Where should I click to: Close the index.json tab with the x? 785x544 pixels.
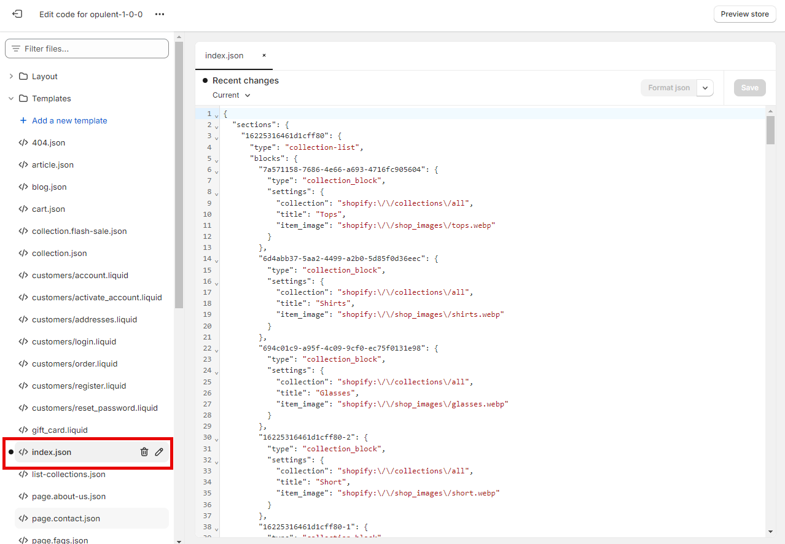tap(264, 55)
